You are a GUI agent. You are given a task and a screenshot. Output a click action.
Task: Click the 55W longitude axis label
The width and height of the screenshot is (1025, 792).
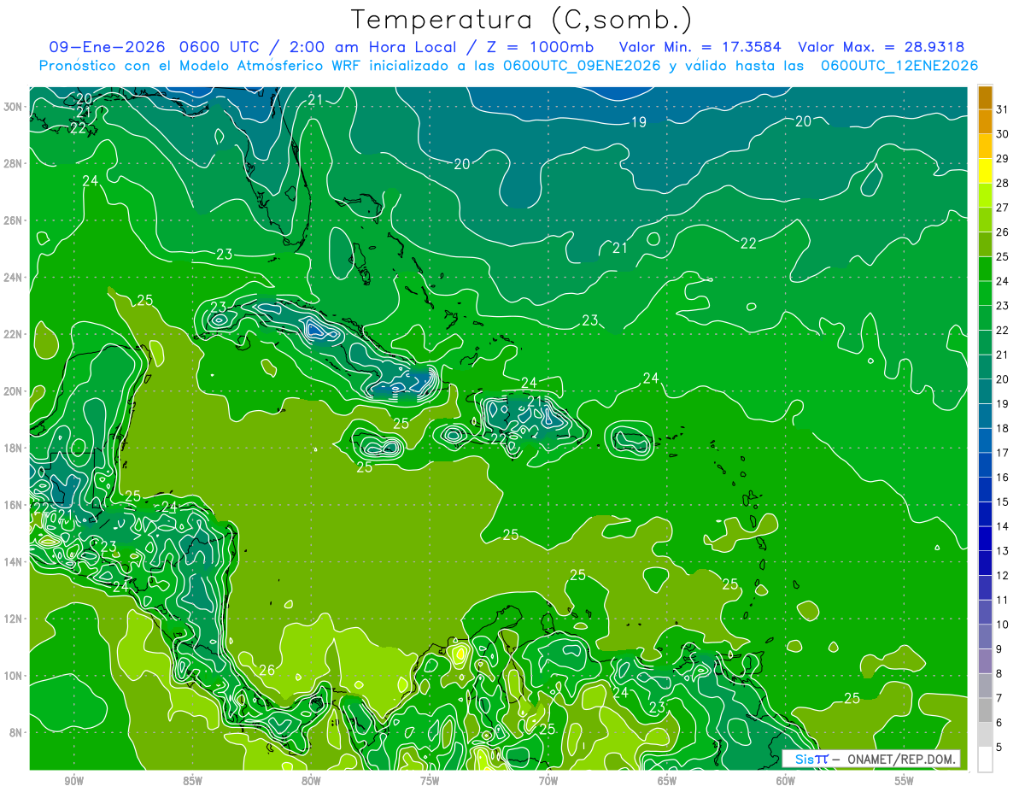click(x=905, y=781)
